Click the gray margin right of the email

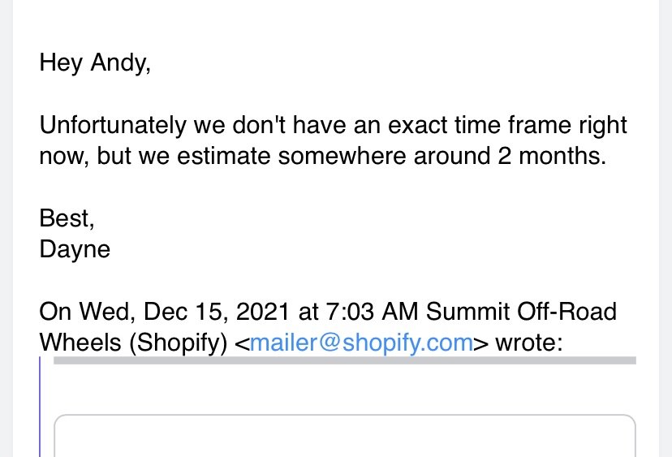coord(666,229)
